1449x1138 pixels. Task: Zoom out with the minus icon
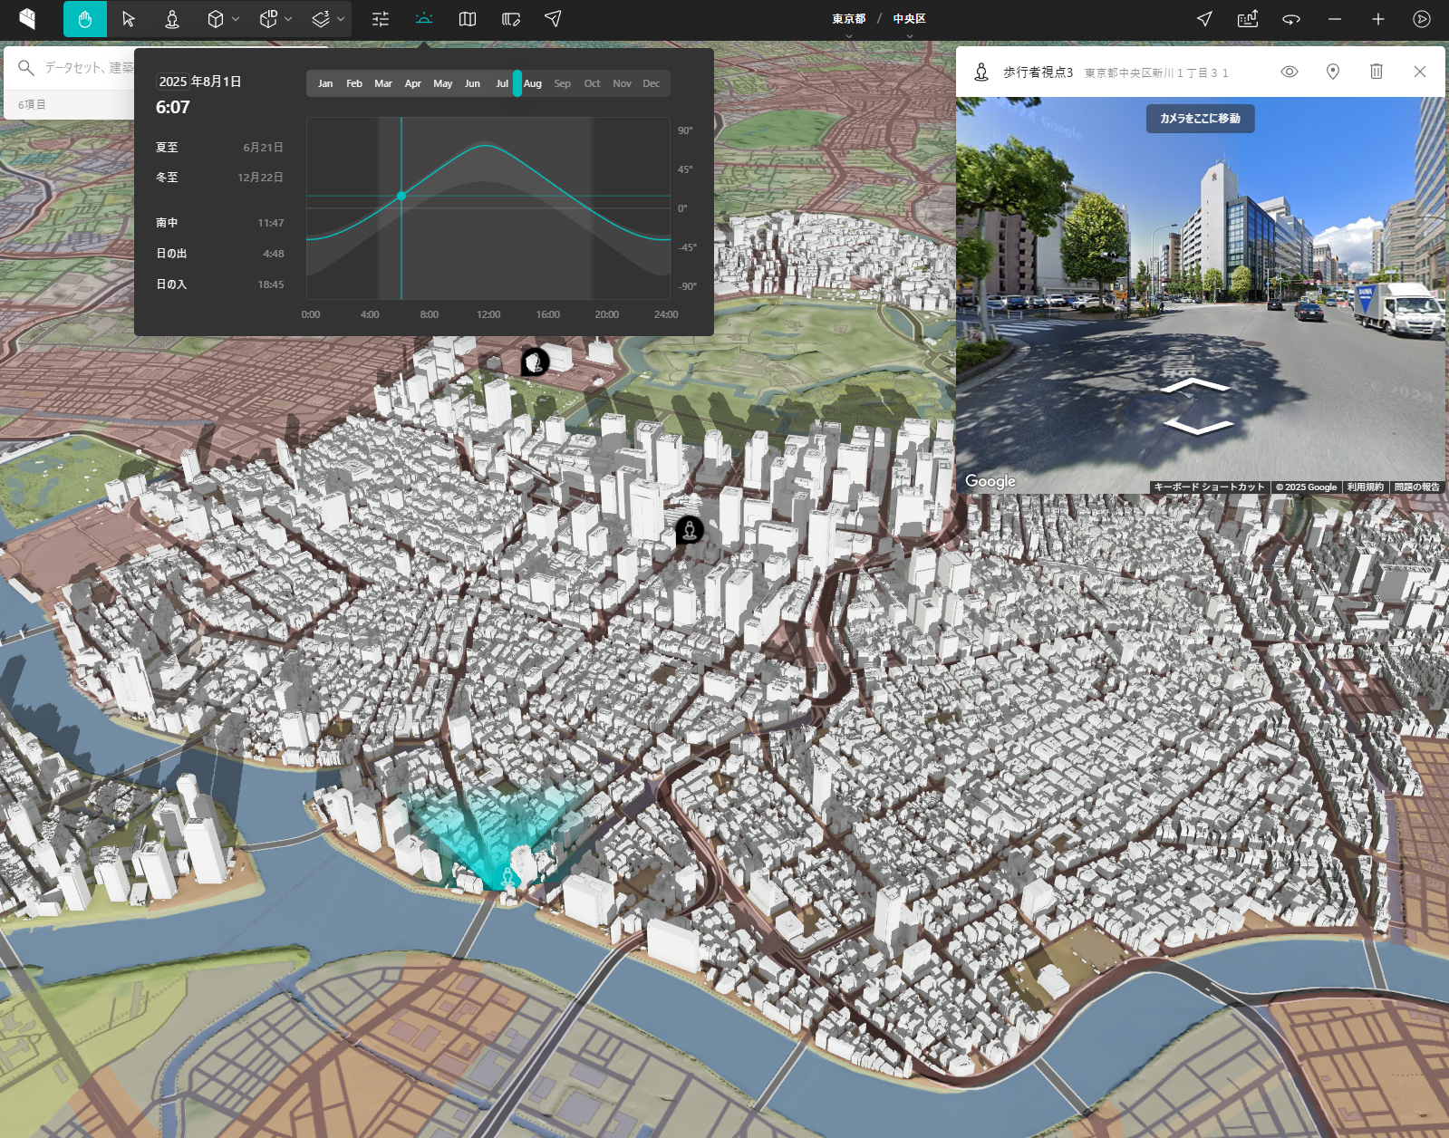coord(1335,19)
